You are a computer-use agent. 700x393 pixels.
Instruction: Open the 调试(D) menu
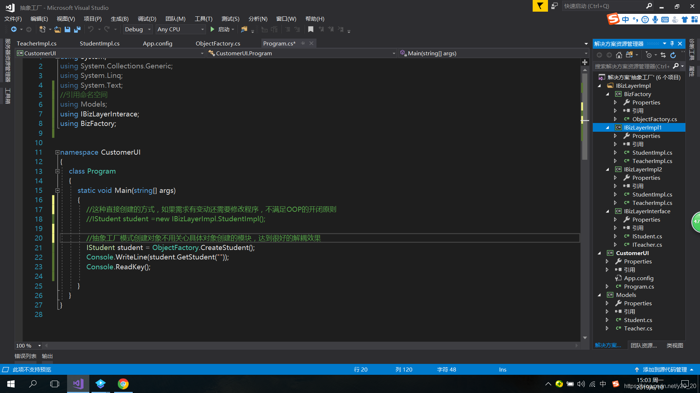(147, 19)
